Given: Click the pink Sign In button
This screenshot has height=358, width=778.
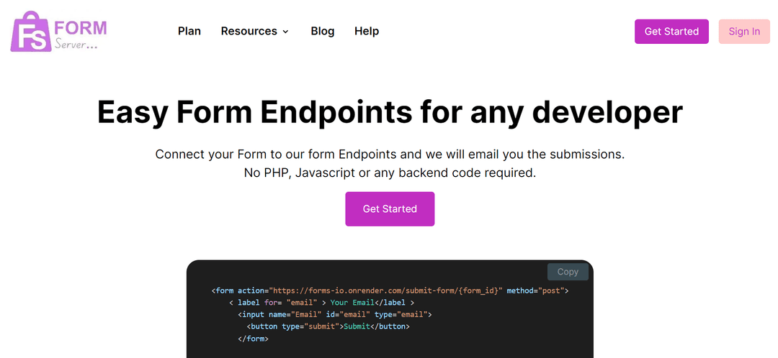Looking at the screenshot, I should click(743, 32).
